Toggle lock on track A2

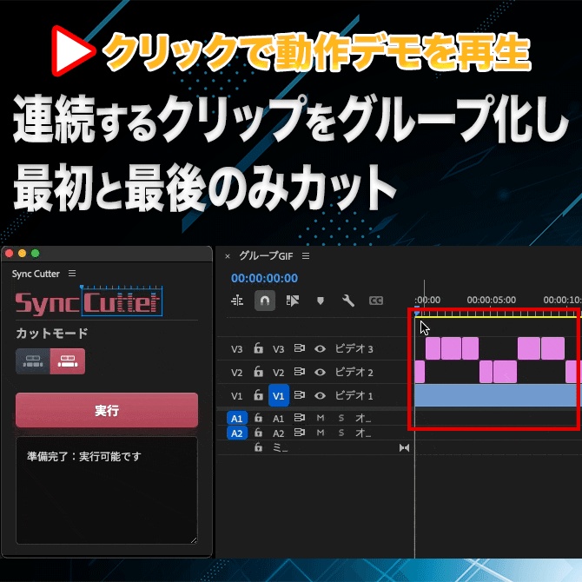point(258,433)
